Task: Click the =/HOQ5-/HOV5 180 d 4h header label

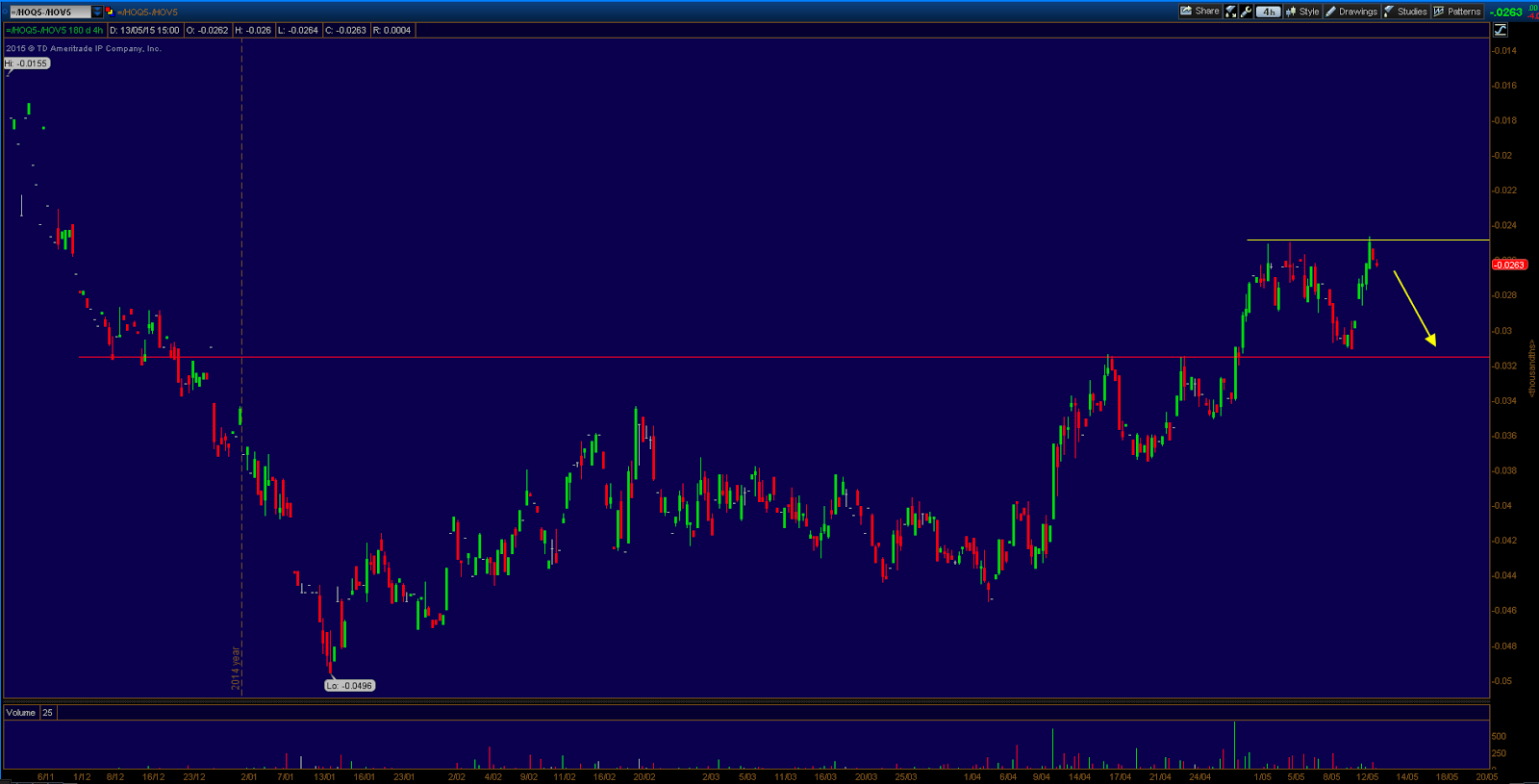Action: [x=55, y=31]
